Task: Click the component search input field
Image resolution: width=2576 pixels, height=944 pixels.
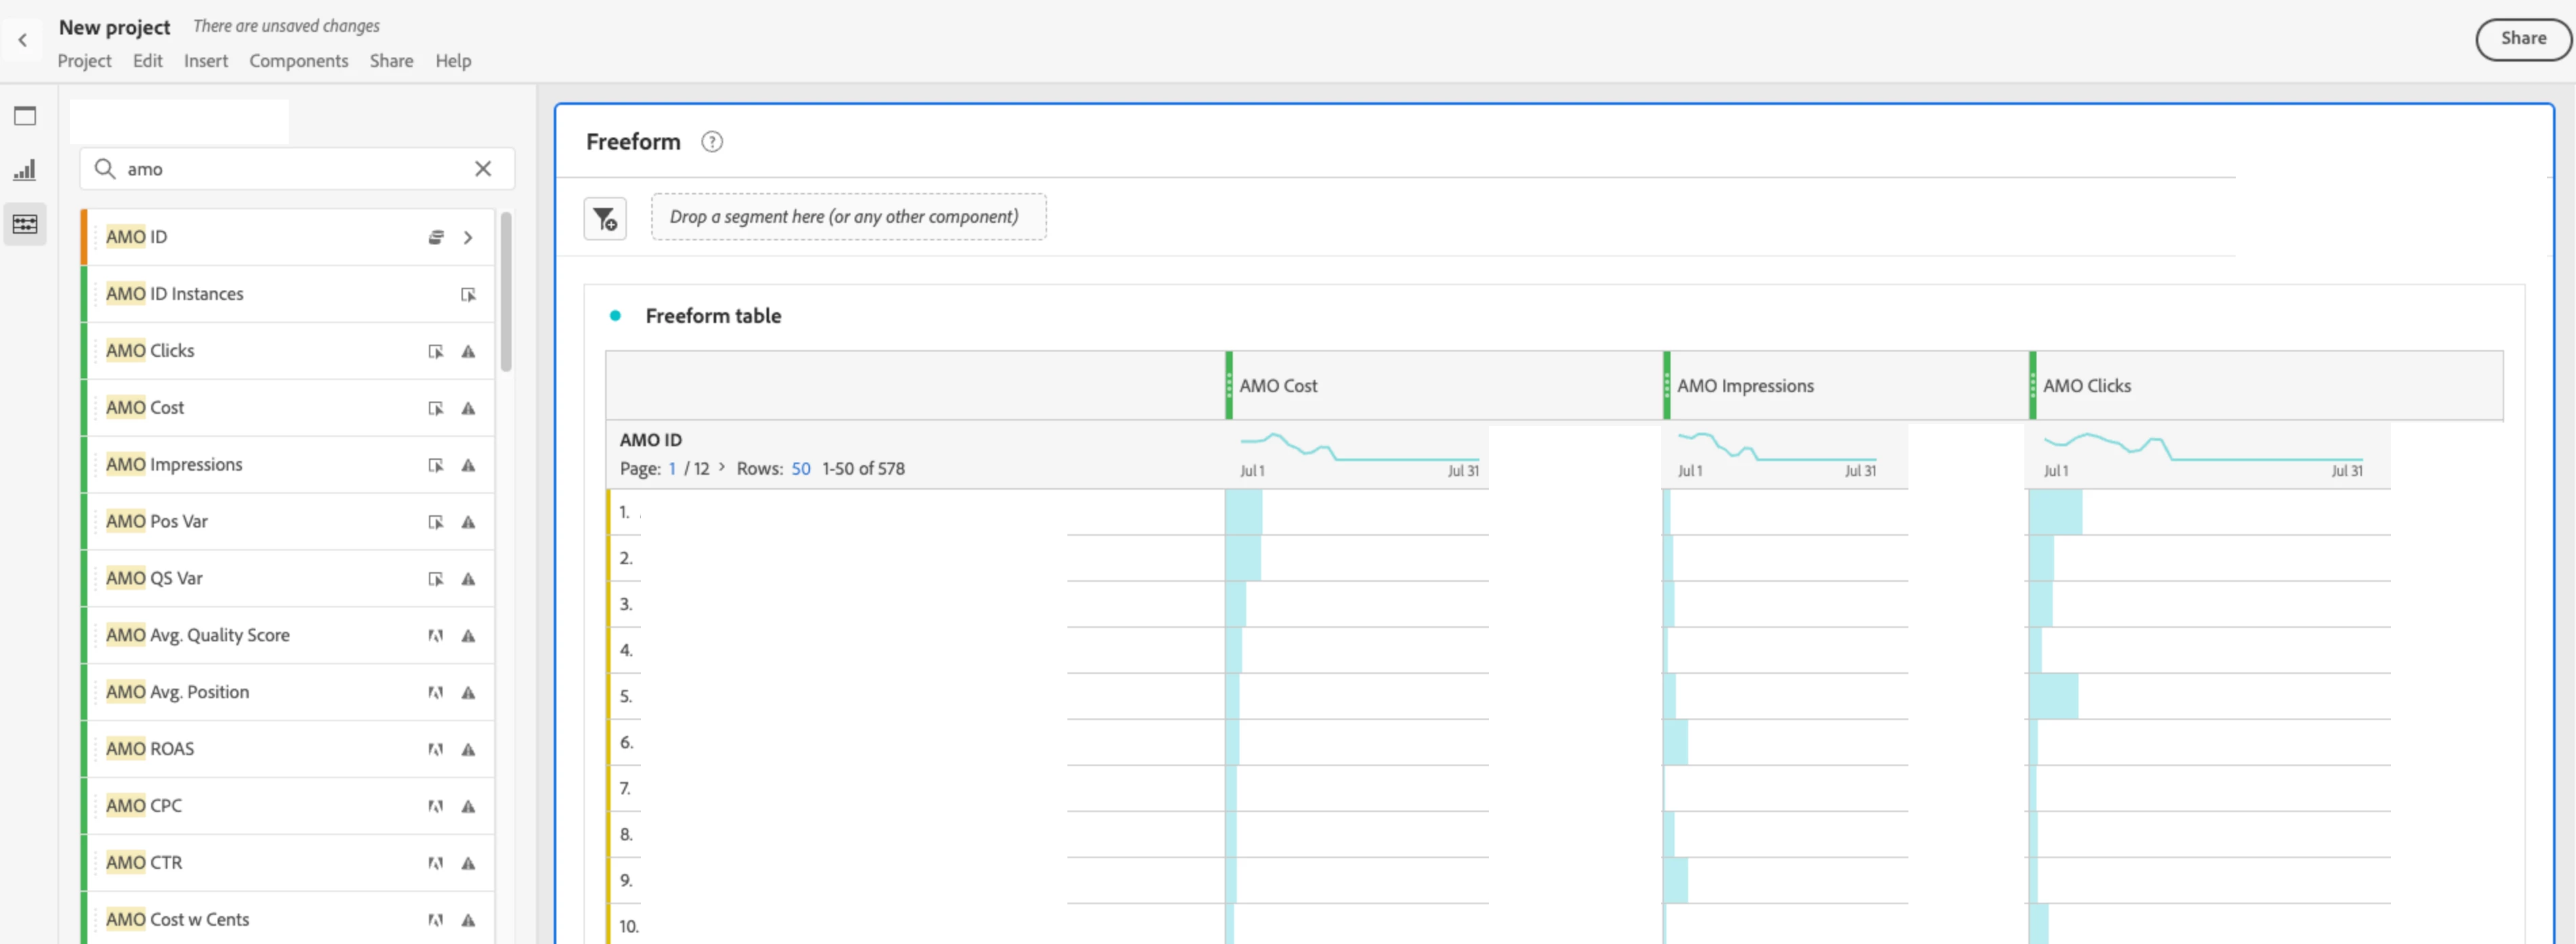Action: [x=290, y=169]
